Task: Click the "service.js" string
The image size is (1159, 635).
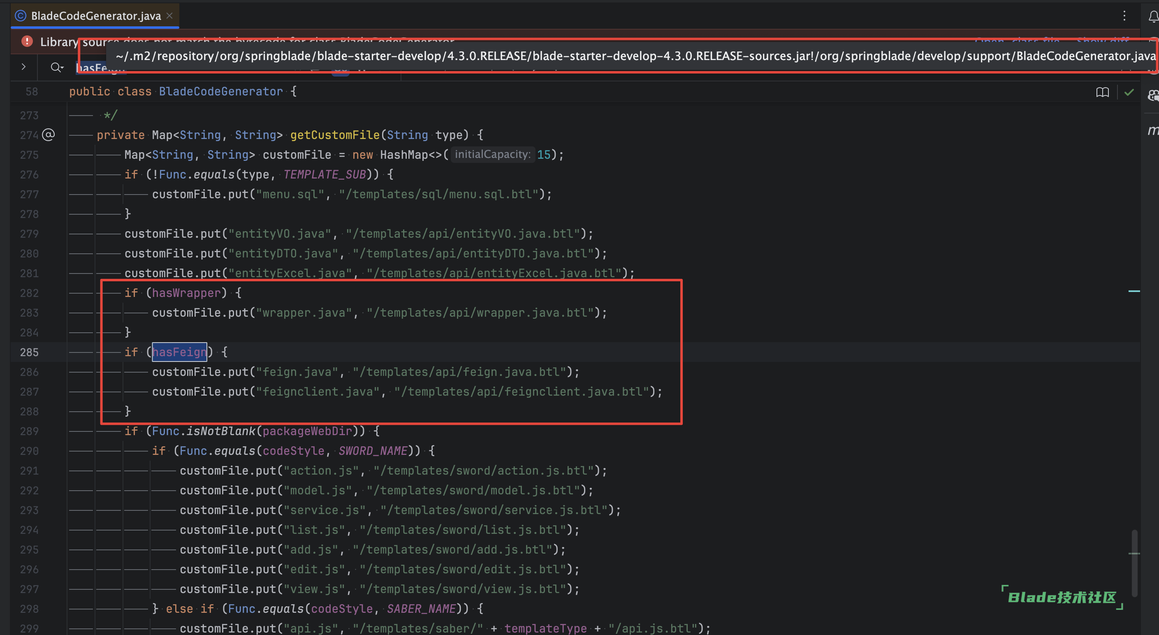Action: tap(325, 510)
